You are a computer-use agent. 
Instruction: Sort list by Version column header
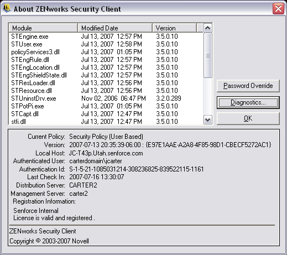pos(175,28)
